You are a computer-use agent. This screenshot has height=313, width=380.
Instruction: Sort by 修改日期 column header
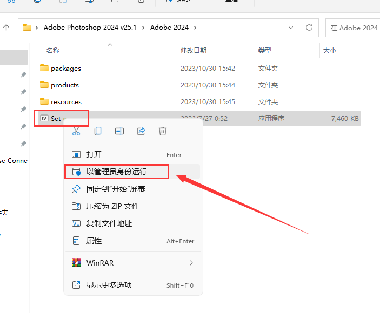tap(194, 51)
